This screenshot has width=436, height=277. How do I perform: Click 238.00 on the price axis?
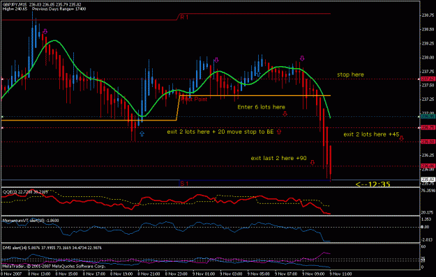coord(428,58)
